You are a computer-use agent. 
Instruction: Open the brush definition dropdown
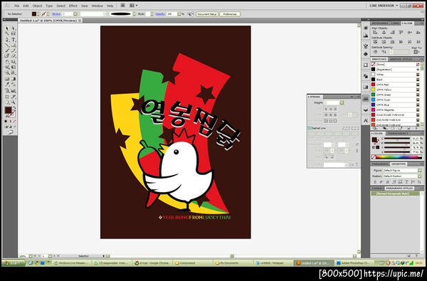tap(134, 14)
